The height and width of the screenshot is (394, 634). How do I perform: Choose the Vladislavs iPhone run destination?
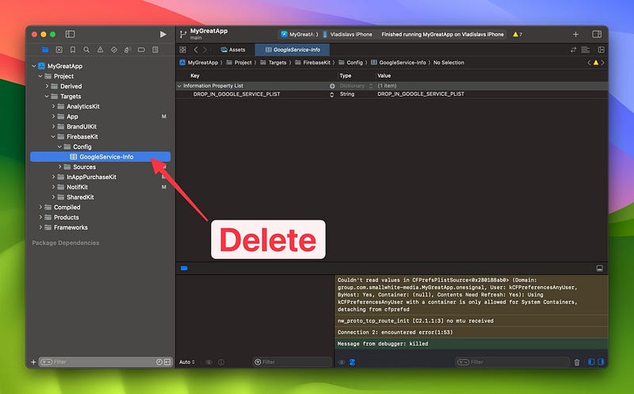[x=347, y=34]
